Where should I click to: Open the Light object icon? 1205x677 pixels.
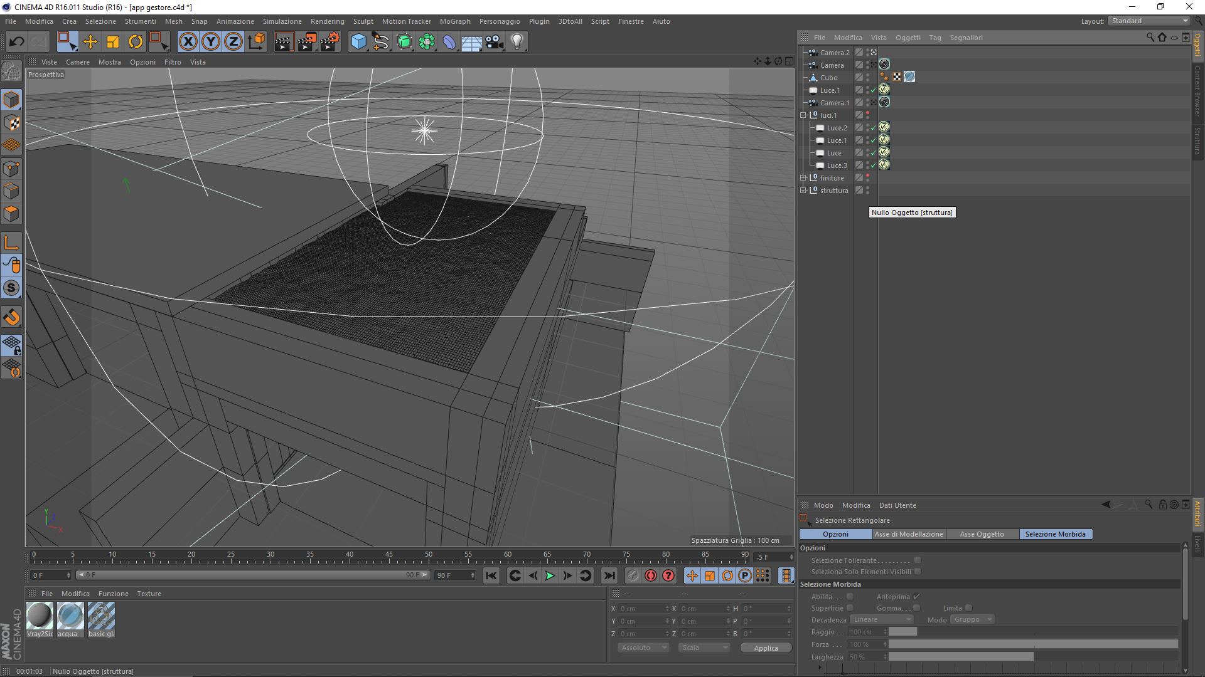tap(517, 42)
